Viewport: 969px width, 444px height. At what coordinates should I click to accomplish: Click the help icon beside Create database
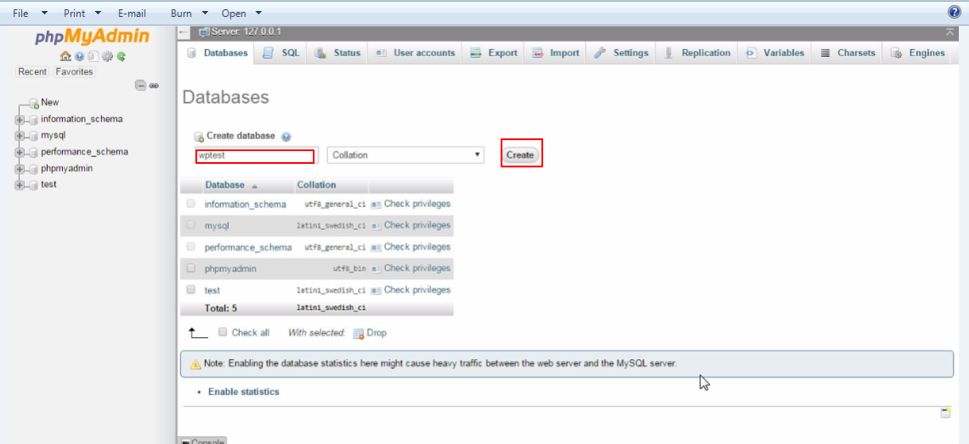coord(286,136)
